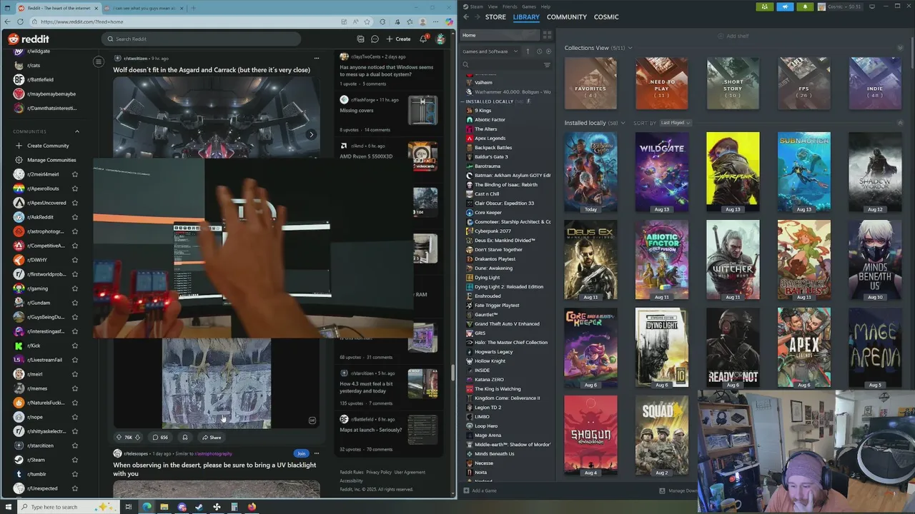Open Games and Software dropdown
915x514 pixels.
pos(490,51)
